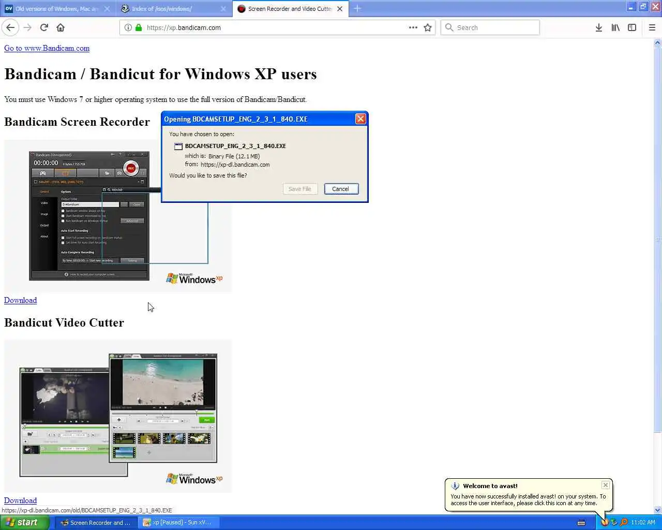The width and height of the screenshot is (662, 530).
Task: Click the page scrollbar up arrow
Action: pyautogui.click(x=658, y=43)
